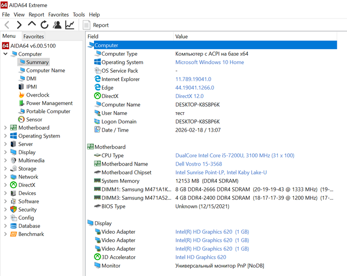Select the System Memory row

click(212, 181)
